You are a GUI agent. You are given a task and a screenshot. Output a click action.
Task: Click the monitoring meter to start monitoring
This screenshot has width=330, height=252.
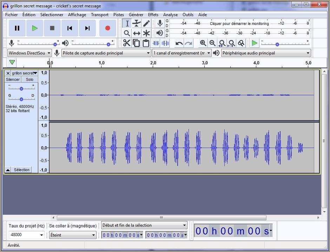(x=239, y=24)
